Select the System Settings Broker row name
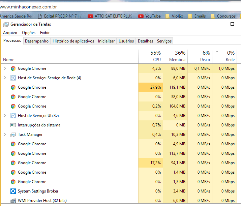Viewport: 241px width, 206px height. coord(38,191)
